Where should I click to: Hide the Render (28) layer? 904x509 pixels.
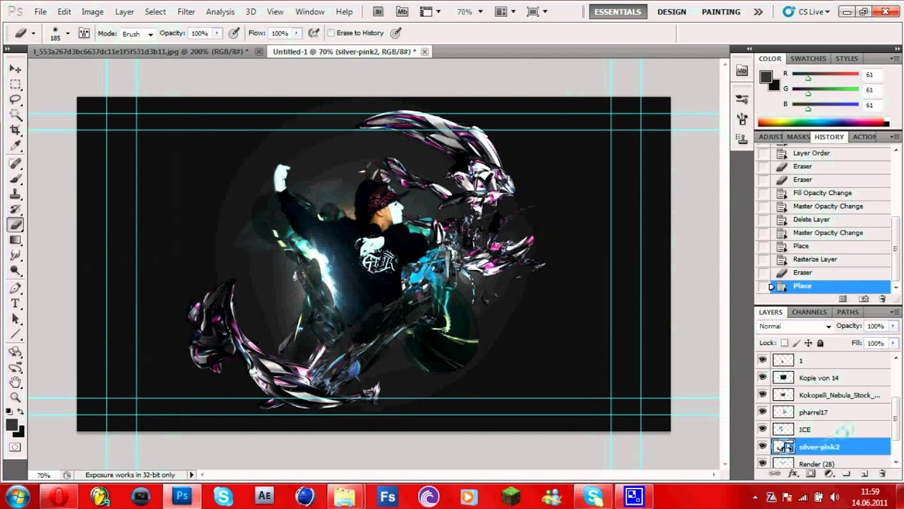(763, 463)
